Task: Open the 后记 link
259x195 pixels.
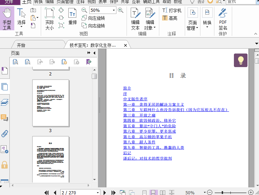Action: tap(127, 153)
